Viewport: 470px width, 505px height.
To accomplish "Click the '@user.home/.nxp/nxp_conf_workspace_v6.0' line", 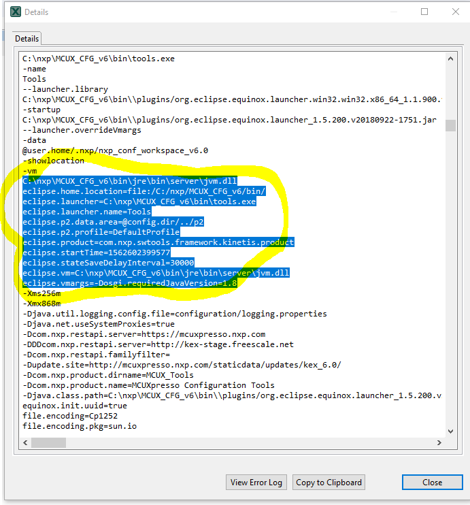I will [115, 150].
